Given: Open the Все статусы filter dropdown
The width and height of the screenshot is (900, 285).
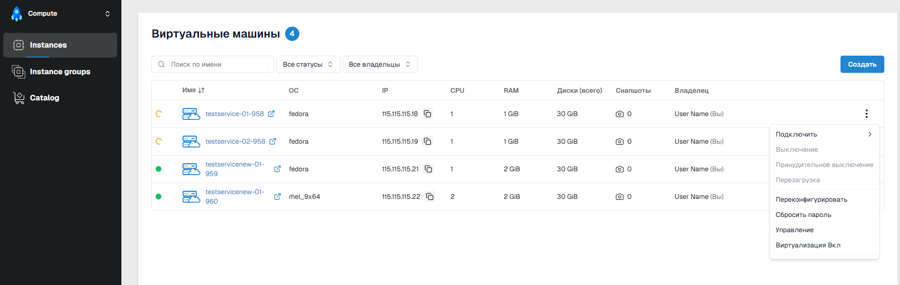Looking at the screenshot, I should [x=308, y=64].
